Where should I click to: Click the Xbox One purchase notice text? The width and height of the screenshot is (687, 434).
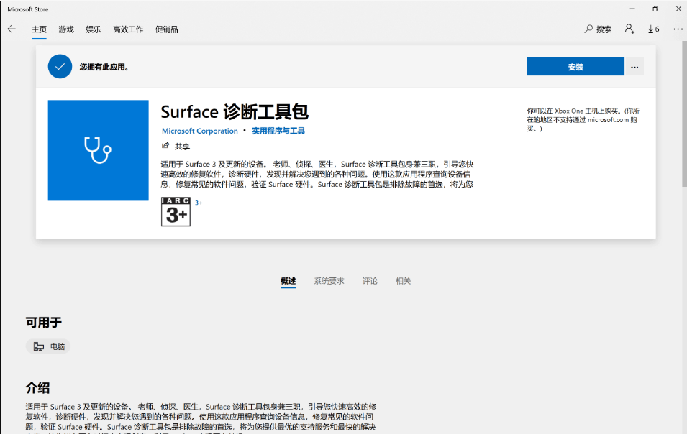coord(583,119)
